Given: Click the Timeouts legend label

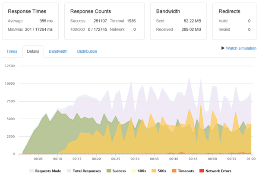Looking at the screenshot, I should pyautogui.click(x=186, y=171).
